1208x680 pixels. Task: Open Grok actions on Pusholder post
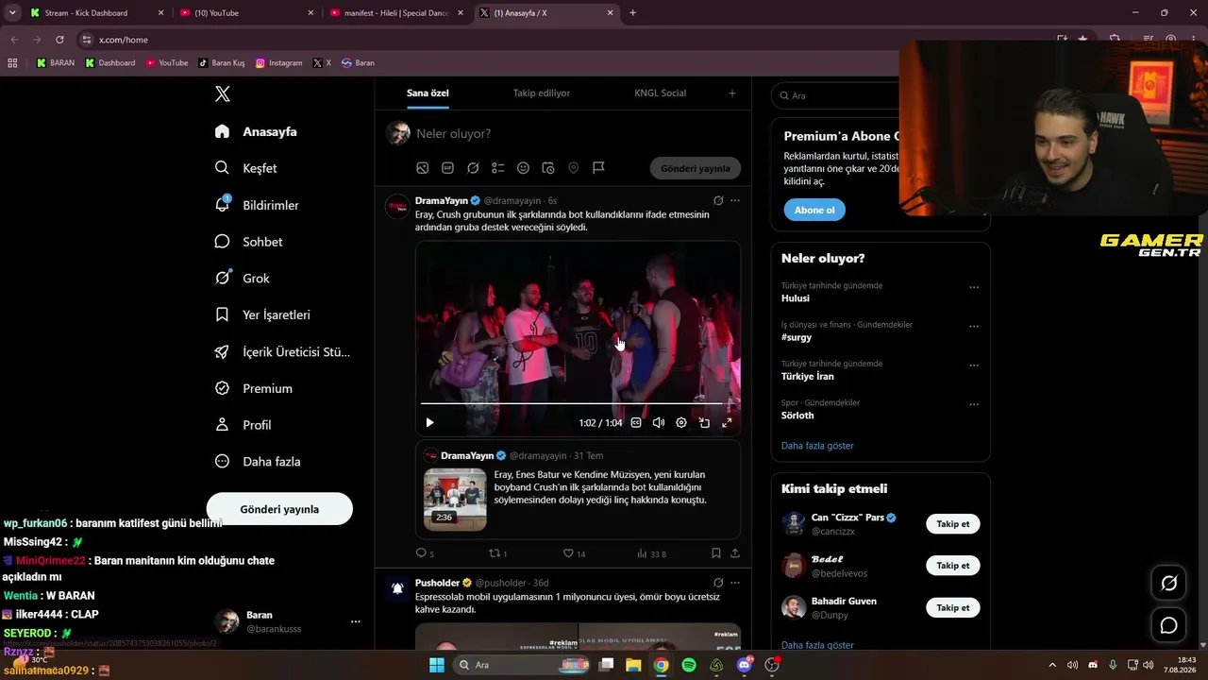(x=718, y=583)
